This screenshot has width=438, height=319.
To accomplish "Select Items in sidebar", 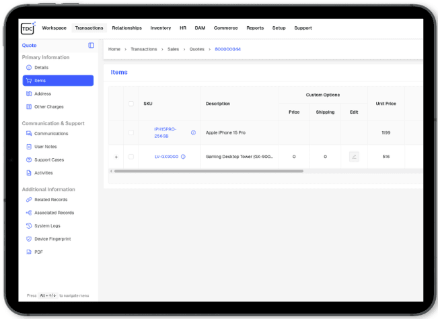I will pyautogui.click(x=58, y=81).
